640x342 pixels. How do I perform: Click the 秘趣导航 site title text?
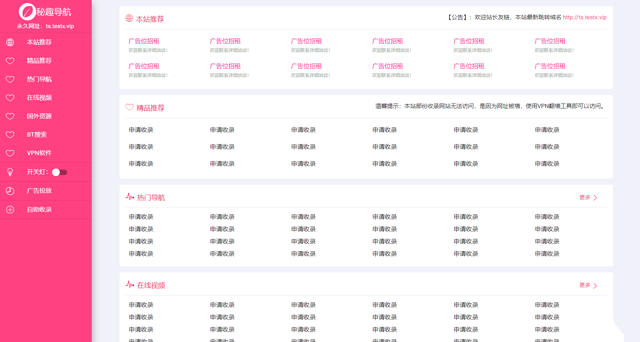(x=54, y=12)
